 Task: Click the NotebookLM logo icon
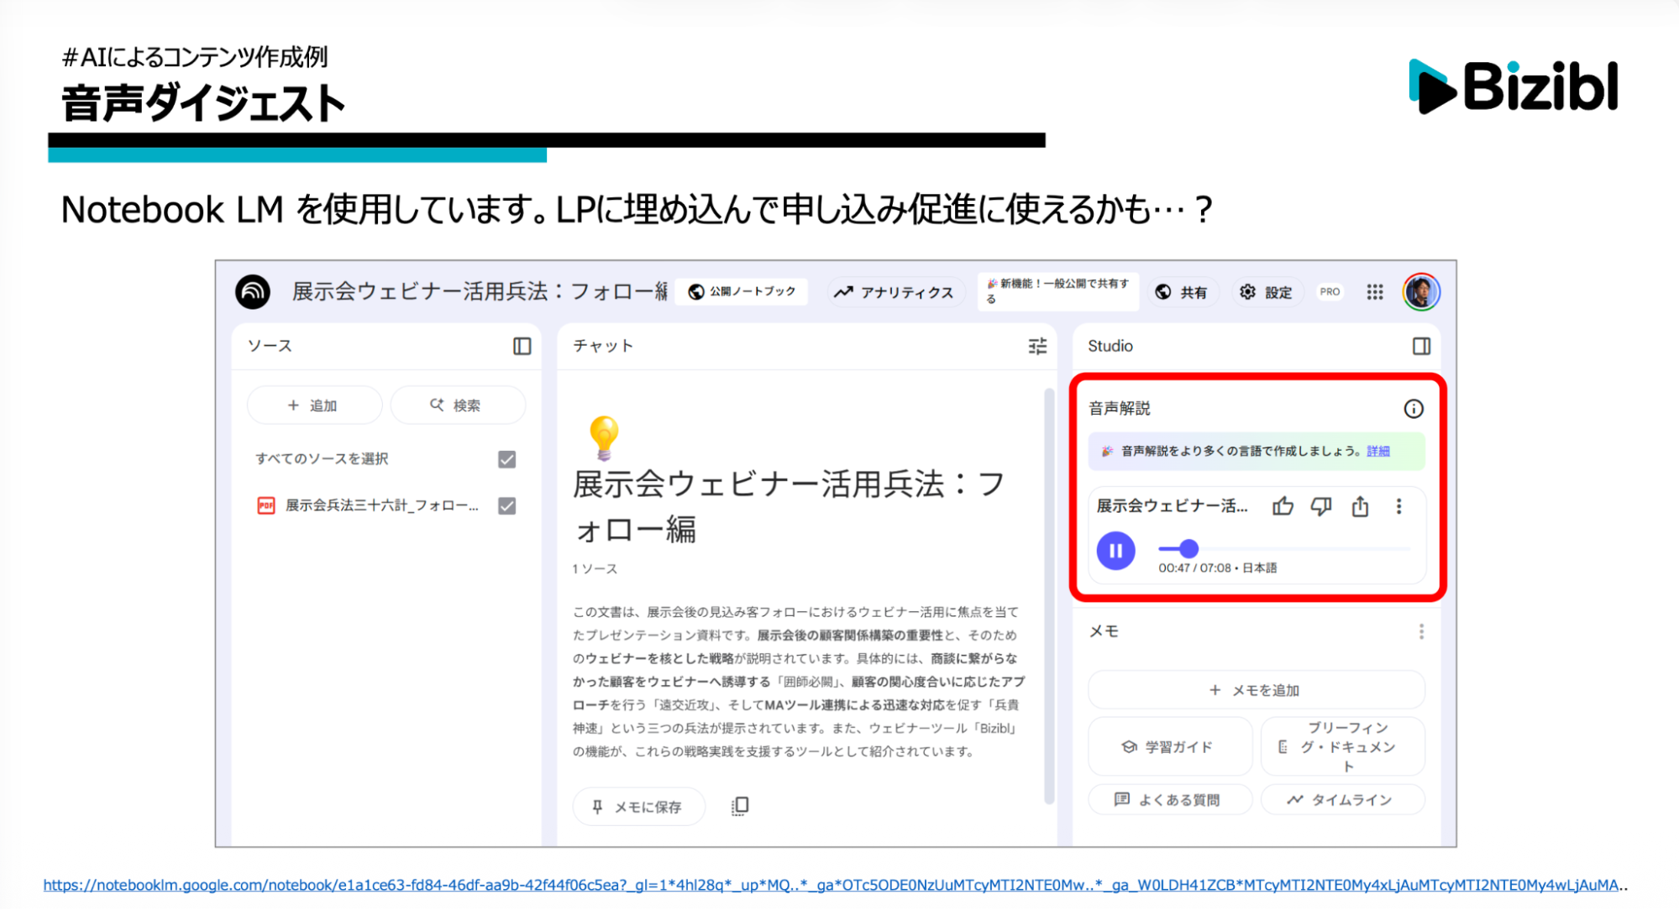coord(253,292)
